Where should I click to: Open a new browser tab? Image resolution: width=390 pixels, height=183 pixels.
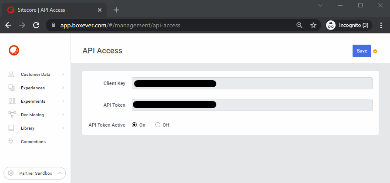click(x=116, y=10)
